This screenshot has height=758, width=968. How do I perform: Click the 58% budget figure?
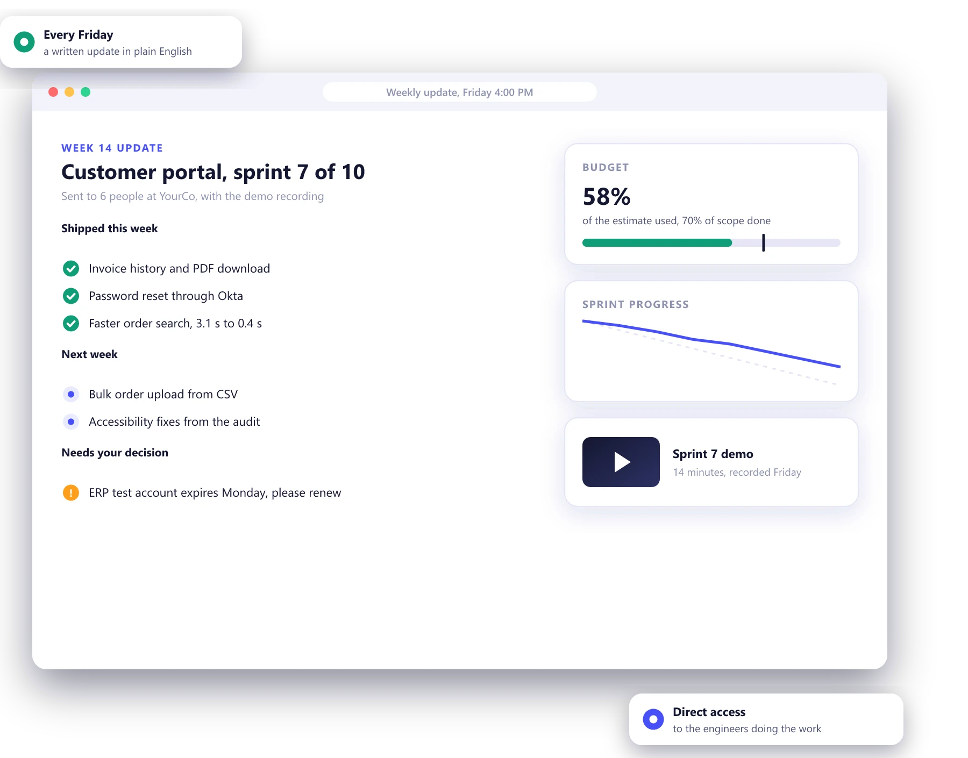tap(606, 197)
